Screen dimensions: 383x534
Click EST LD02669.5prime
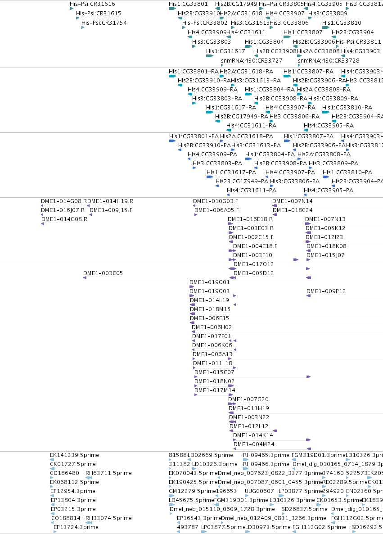pyautogui.click(x=210, y=456)
